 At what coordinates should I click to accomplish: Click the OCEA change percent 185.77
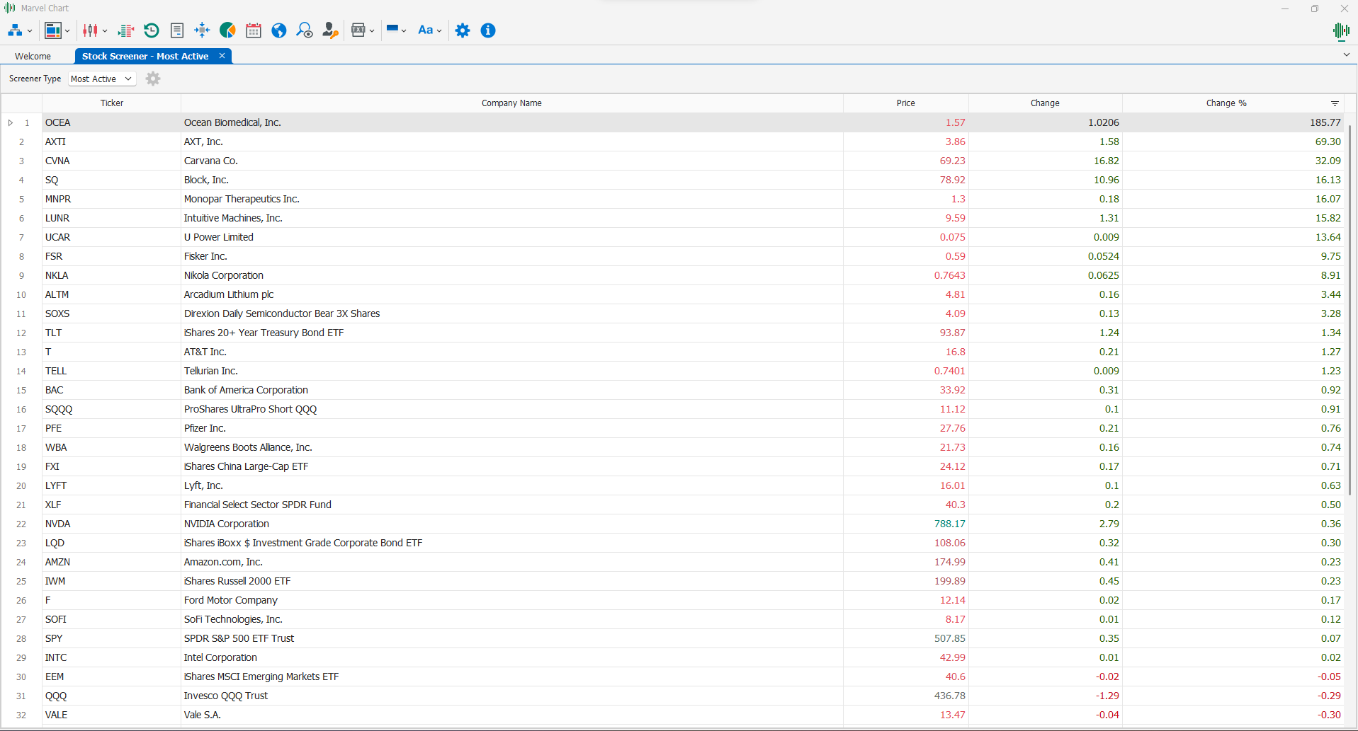(x=1325, y=122)
